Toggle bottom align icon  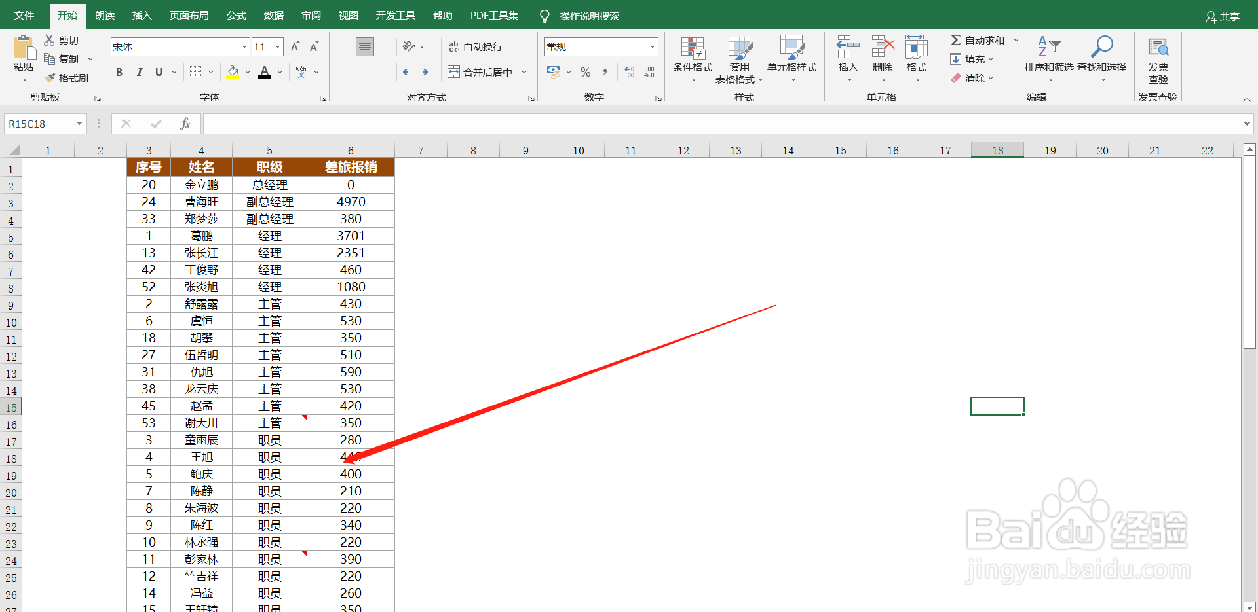pos(385,46)
